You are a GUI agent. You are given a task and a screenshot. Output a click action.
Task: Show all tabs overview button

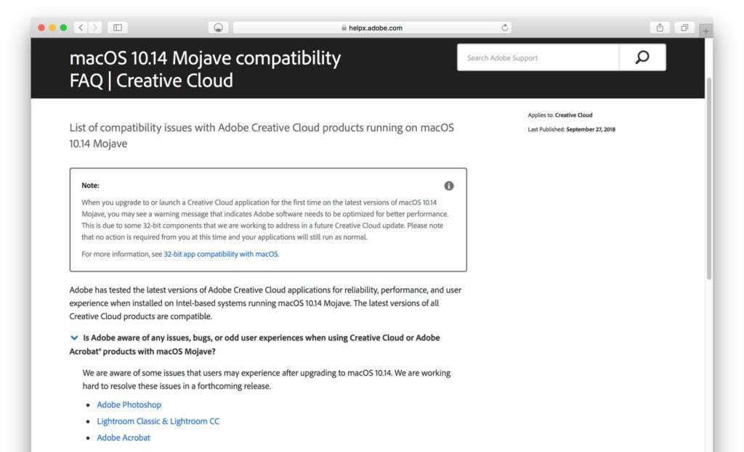[684, 28]
